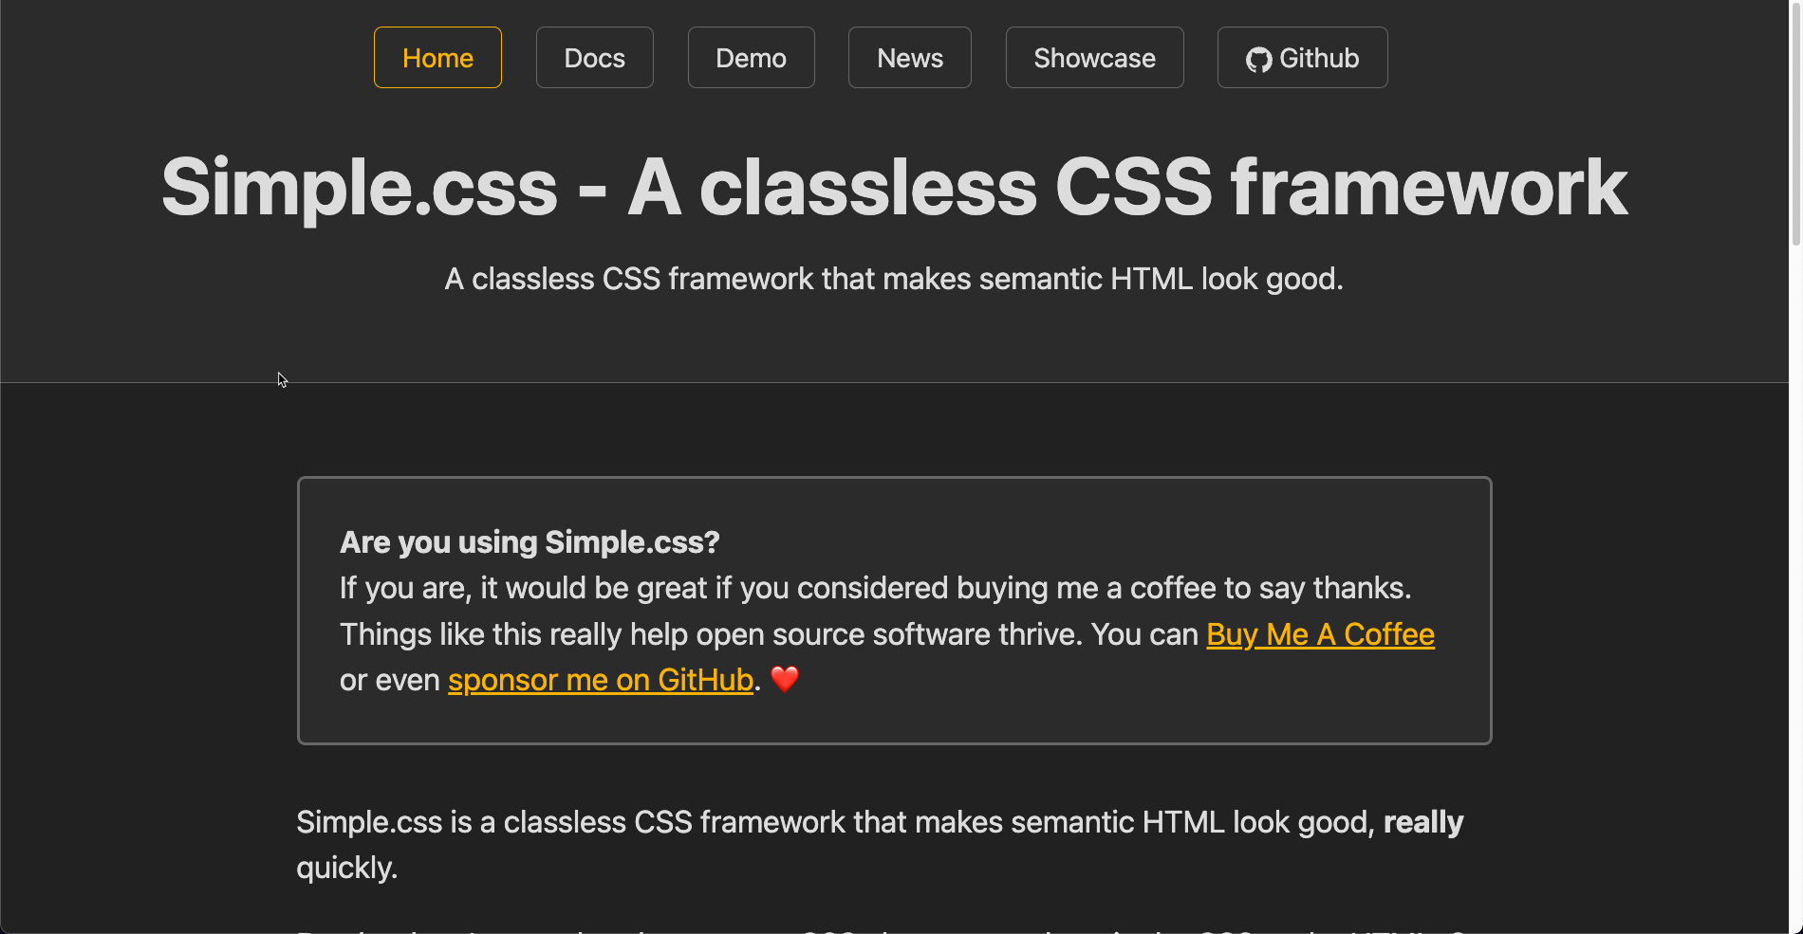This screenshot has height=934, width=1803.
Task: Follow the Buy Me A Coffee link
Action: point(1320,634)
